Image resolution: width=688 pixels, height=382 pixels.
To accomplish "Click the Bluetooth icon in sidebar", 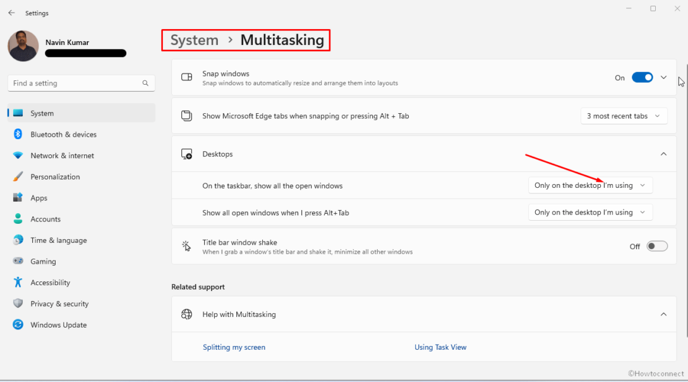I will click(18, 134).
